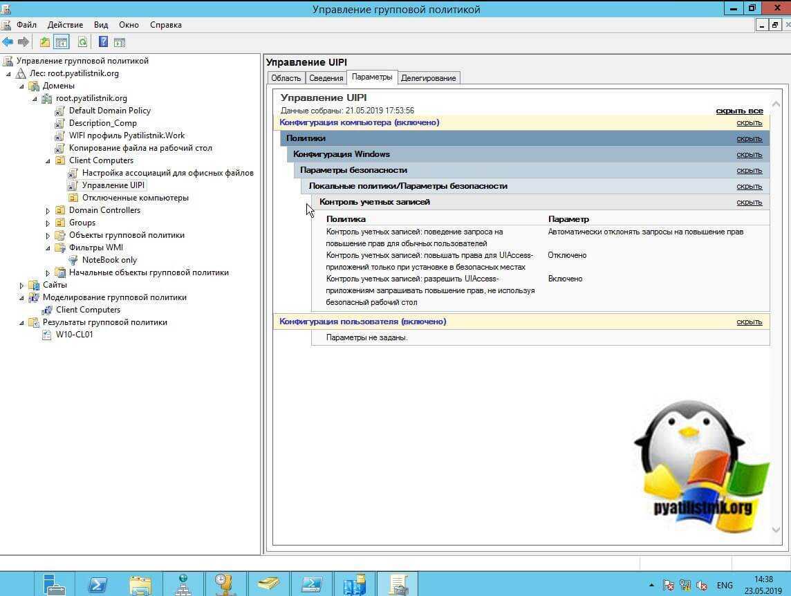The height and width of the screenshot is (596, 791).
Task: Expand the Domain Controllers tree node
Action: [x=48, y=210]
